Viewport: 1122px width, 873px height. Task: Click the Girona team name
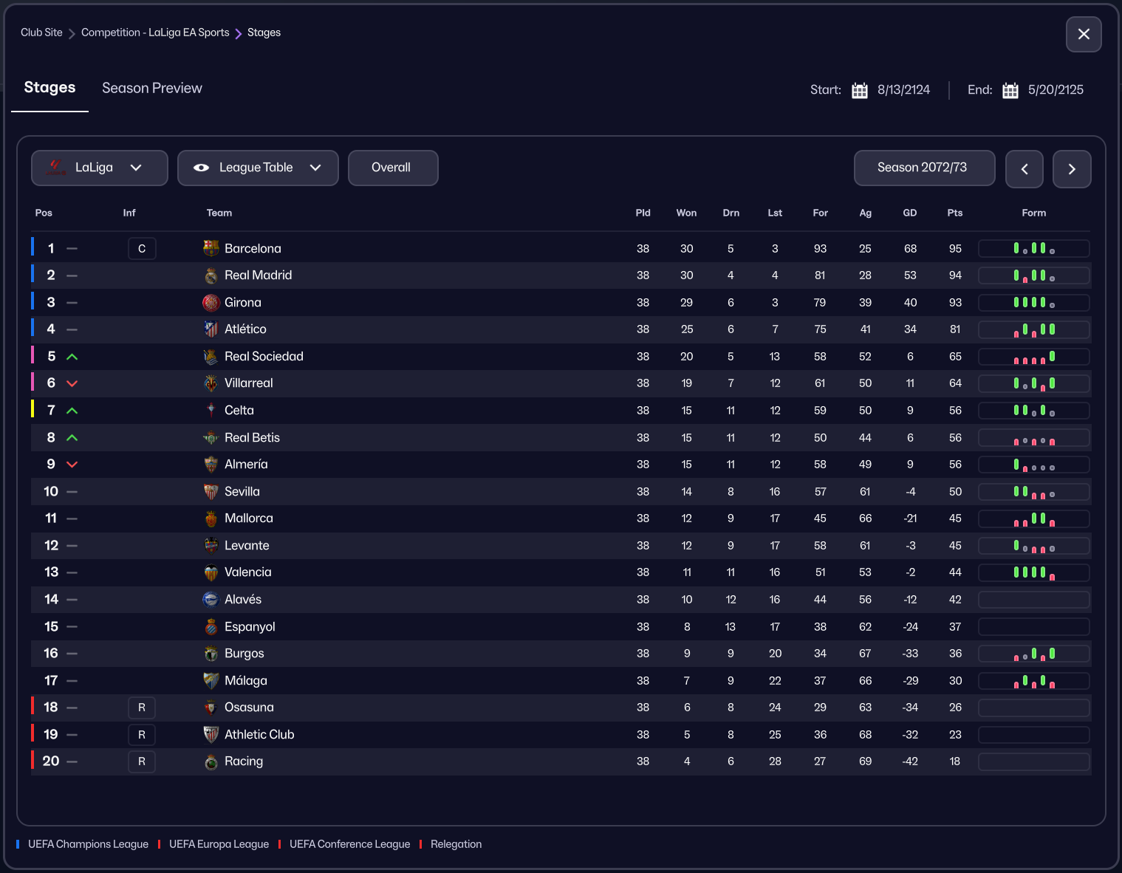point(243,302)
